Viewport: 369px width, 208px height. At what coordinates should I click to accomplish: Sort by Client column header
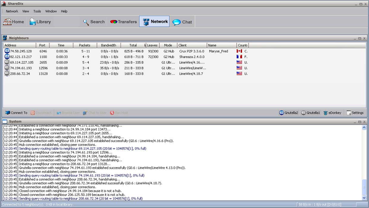coord(192,45)
